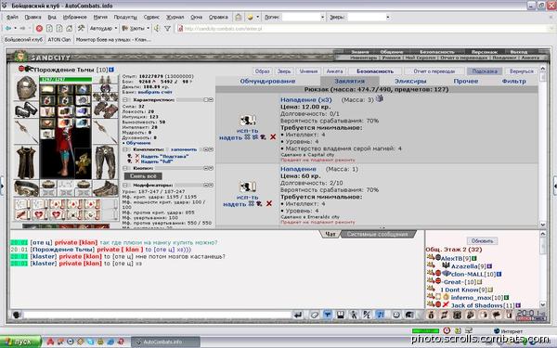Collapse the Характеристики section
The width and height of the screenshot is (557, 348).
125,100
